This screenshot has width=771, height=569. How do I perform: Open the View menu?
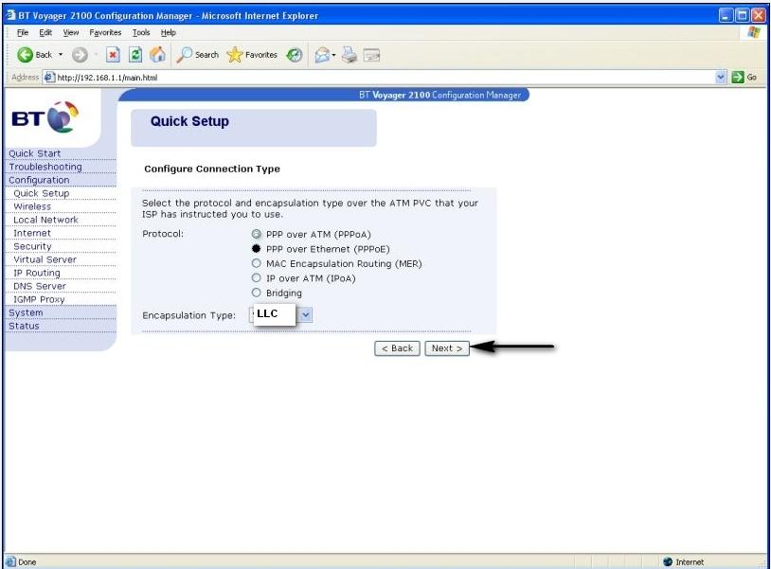coord(71,32)
